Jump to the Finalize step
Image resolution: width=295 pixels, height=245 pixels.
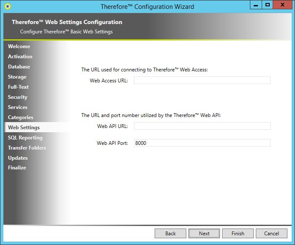(x=17, y=168)
